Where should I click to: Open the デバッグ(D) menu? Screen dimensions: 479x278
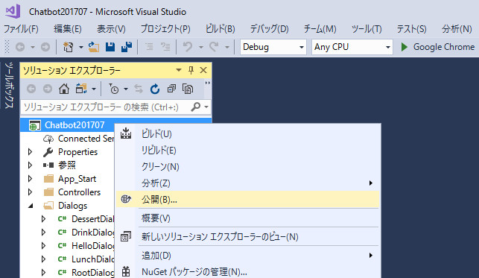click(269, 29)
